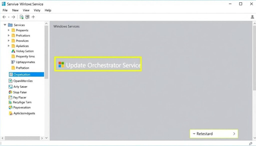Click the Windows logo beside Update Orchestrator
This screenshot has width=256, height=146.
[61, 65]
